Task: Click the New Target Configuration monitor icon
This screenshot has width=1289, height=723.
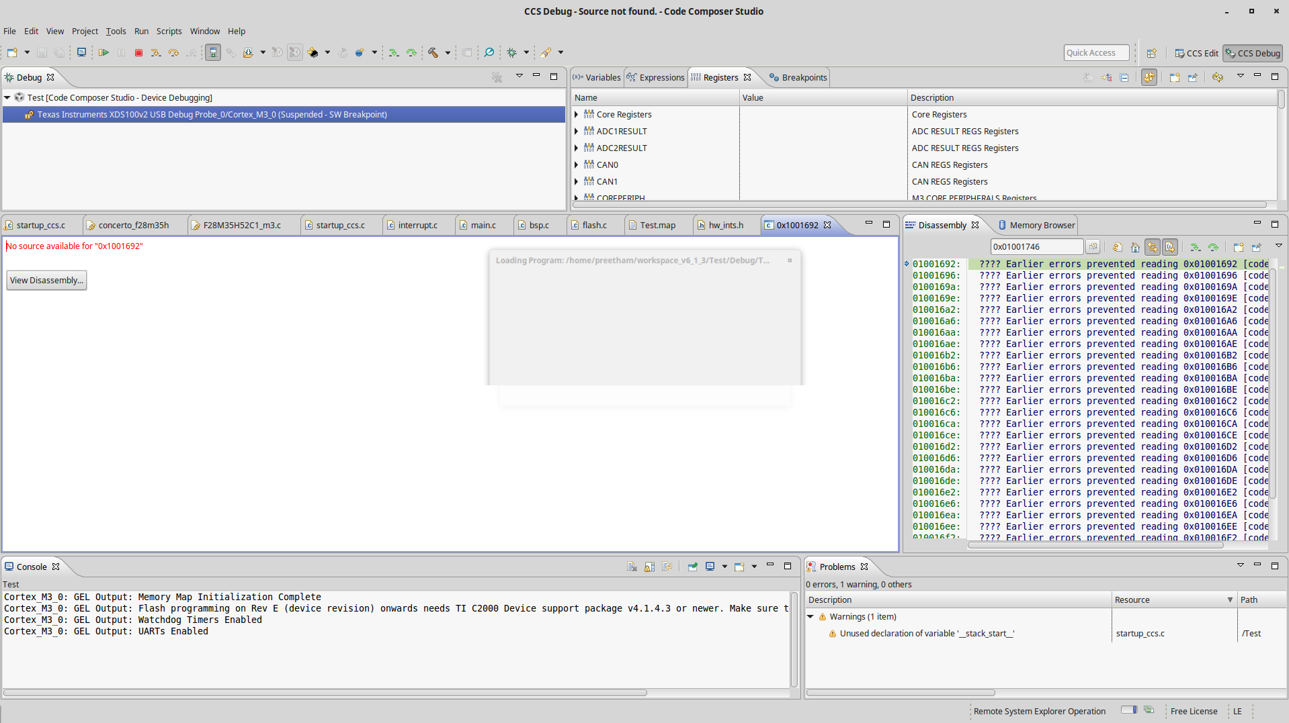Action: (81, 52)
